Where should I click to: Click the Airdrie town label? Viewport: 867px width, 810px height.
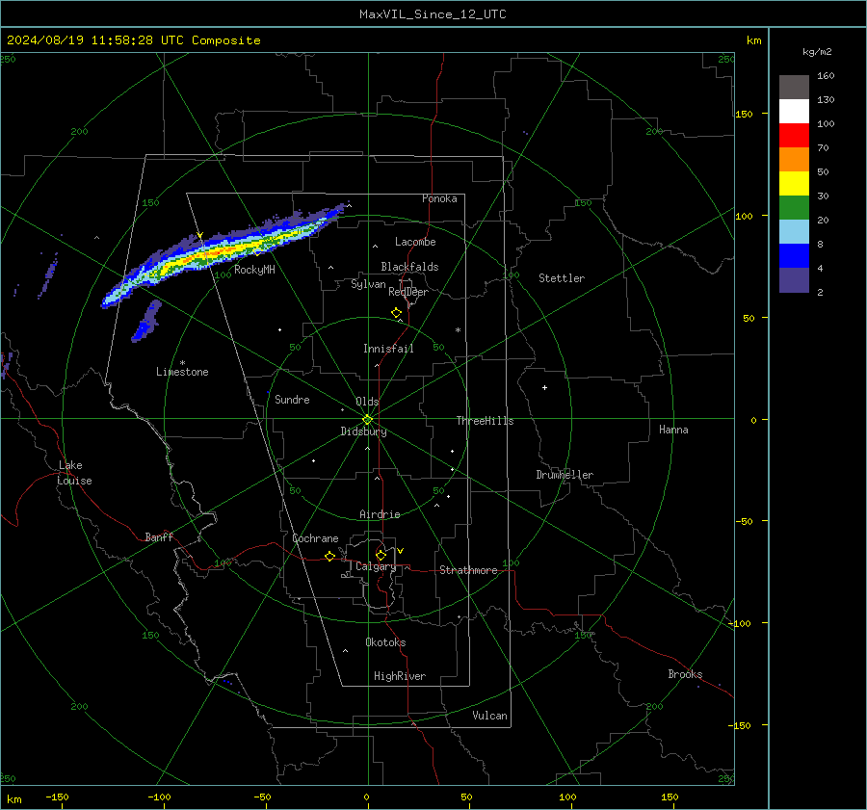380,514
